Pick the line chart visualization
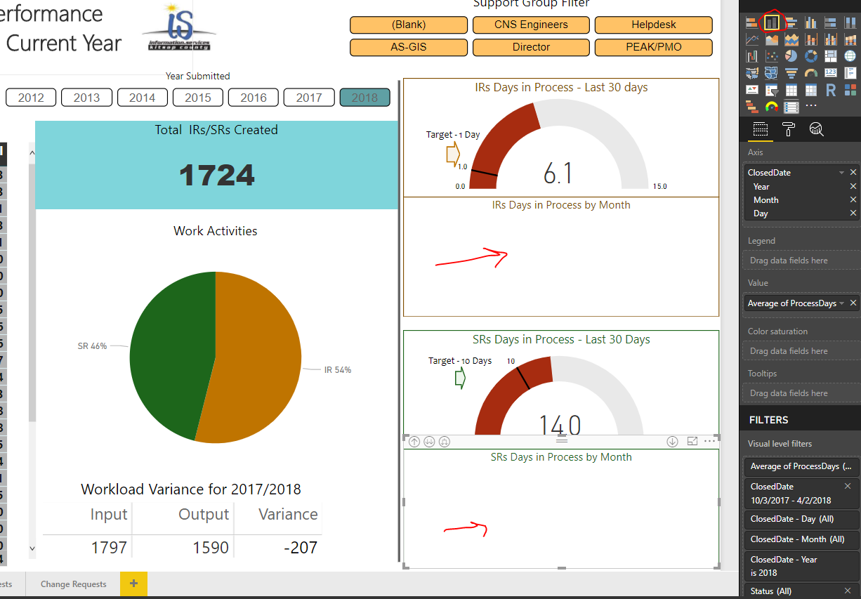The width and height of the screenshot is (861, 599). 752,40
